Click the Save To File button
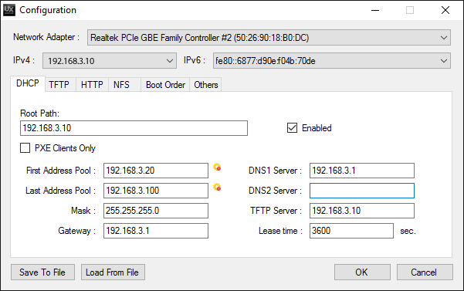The image size is (464, 291). point(42,272)
